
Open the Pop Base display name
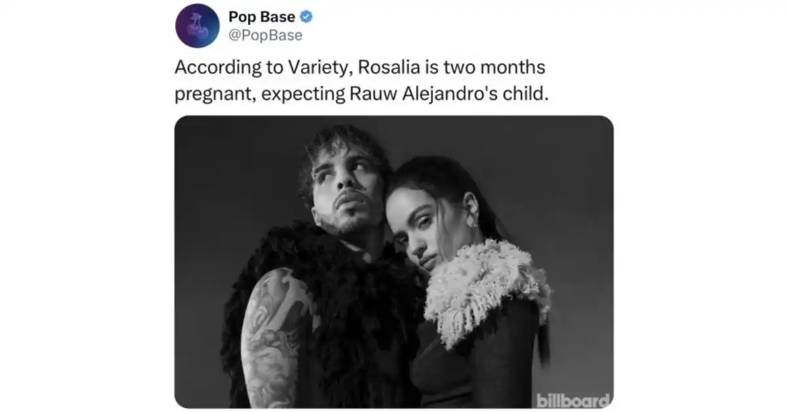262,17
